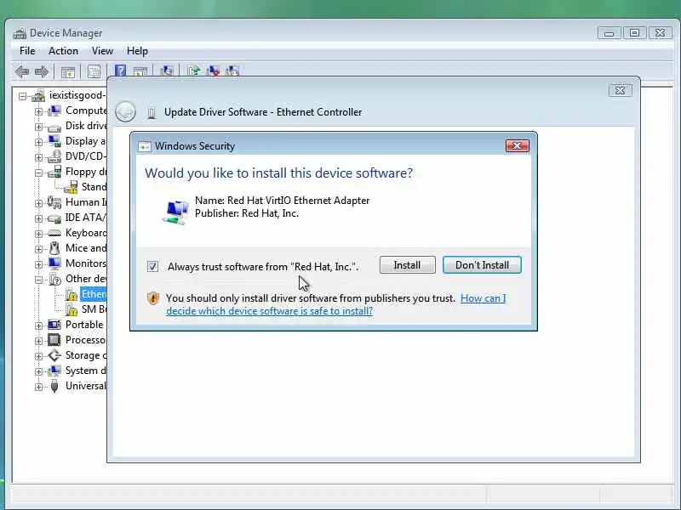Open the File menu
This screenshot has width=681, height=510.
pos(27,51)
